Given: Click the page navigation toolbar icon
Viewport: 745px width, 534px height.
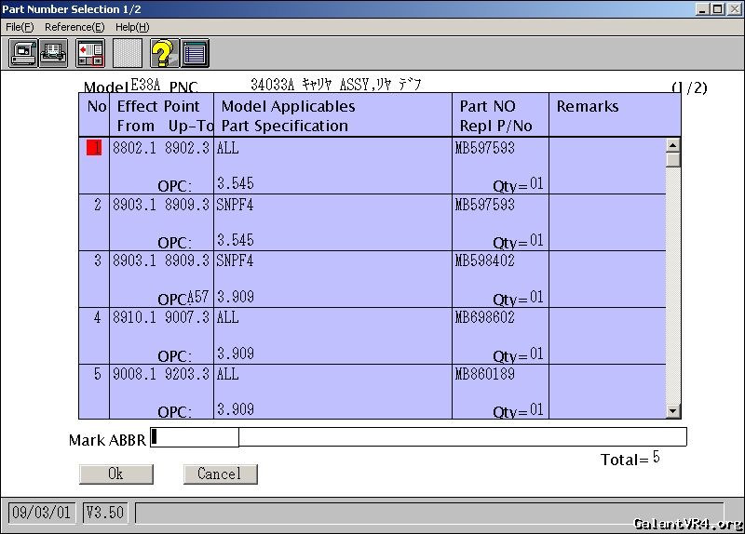Looking at the screenshot, I should click(90, 53).
